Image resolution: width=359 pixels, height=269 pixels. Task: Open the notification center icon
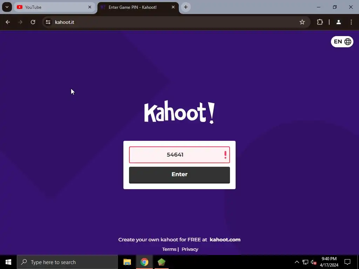(347, 262)
